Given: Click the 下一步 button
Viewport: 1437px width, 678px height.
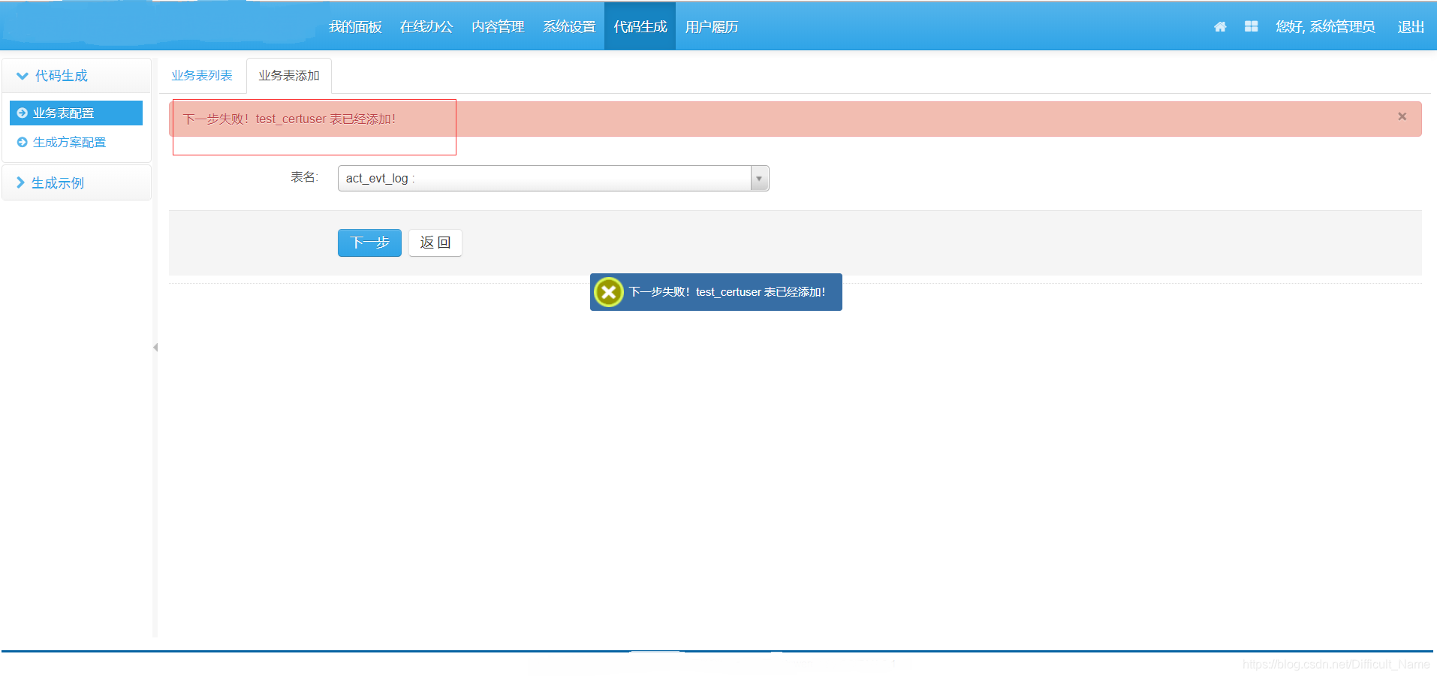Looking at the screenshot, I should pyautogui.click(x=369, y=243).
